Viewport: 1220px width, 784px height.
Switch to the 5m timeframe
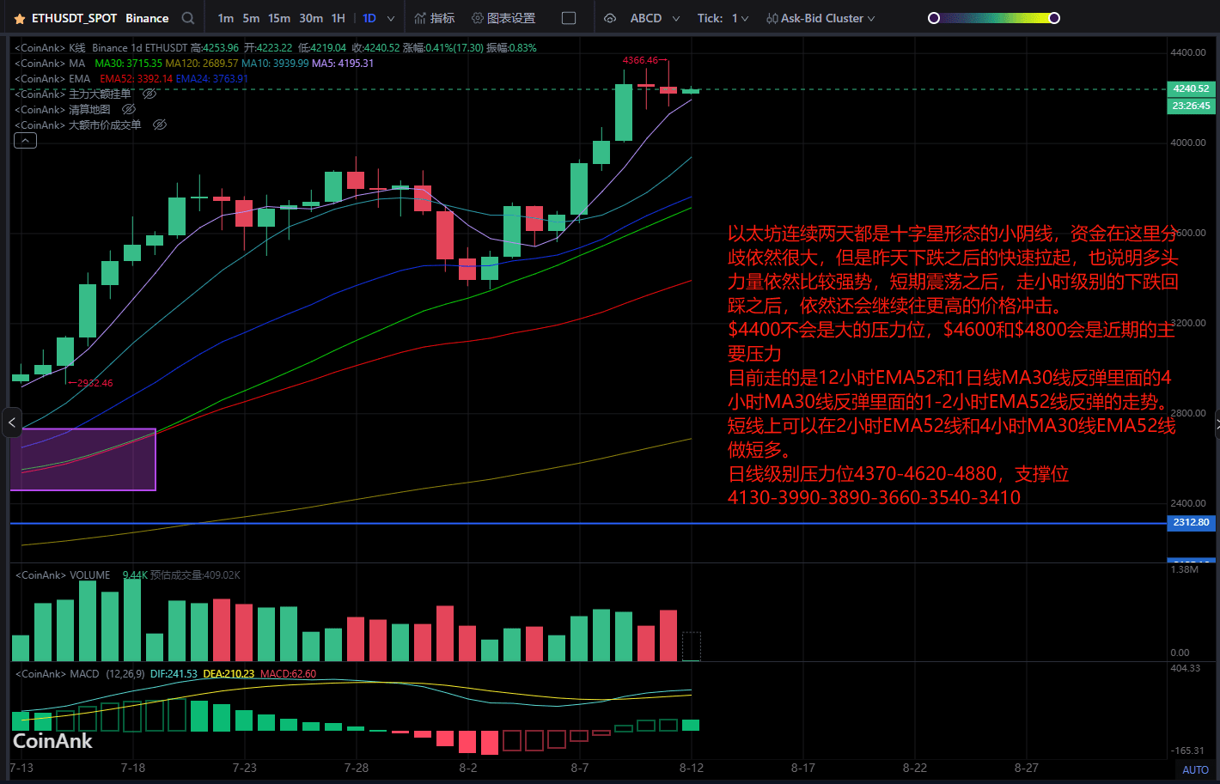[x=251, y=18]
